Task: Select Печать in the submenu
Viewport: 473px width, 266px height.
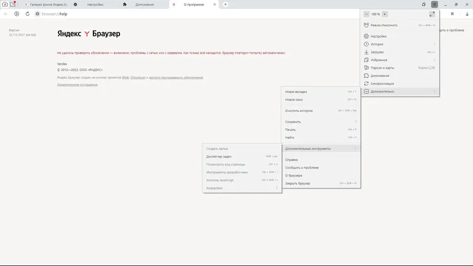Action: 321,129
